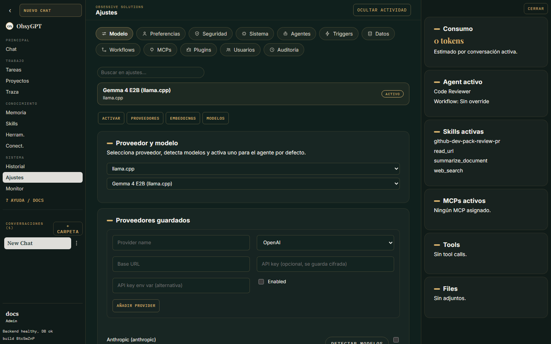Focus the Provider name field
Screen dimensions: 551x344
pos(181,243)
